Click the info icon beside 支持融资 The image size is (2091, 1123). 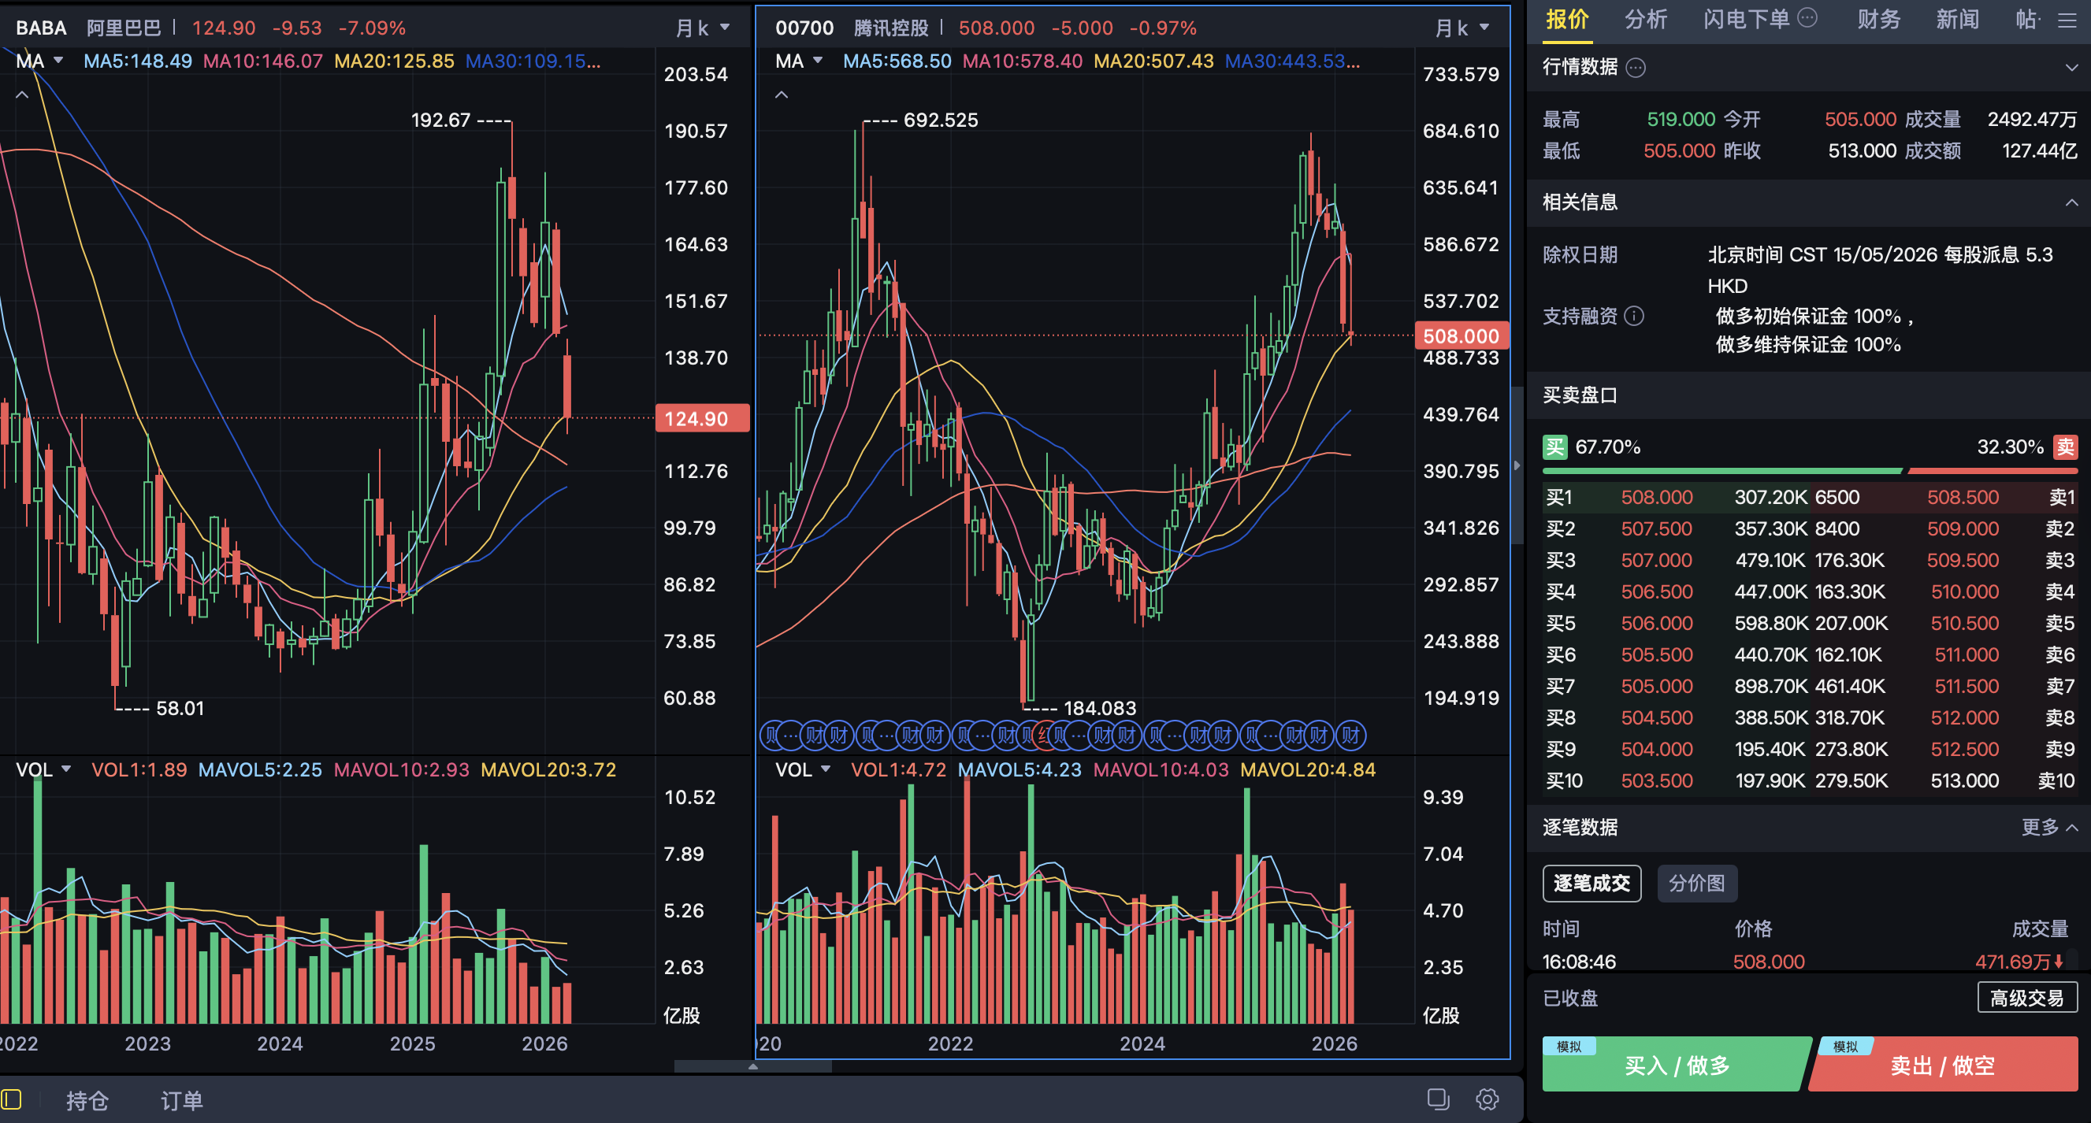[1634, 316]
